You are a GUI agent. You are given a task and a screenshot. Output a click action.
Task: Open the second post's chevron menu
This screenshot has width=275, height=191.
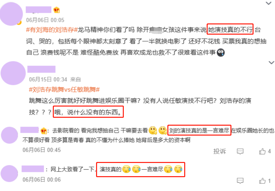271,62
